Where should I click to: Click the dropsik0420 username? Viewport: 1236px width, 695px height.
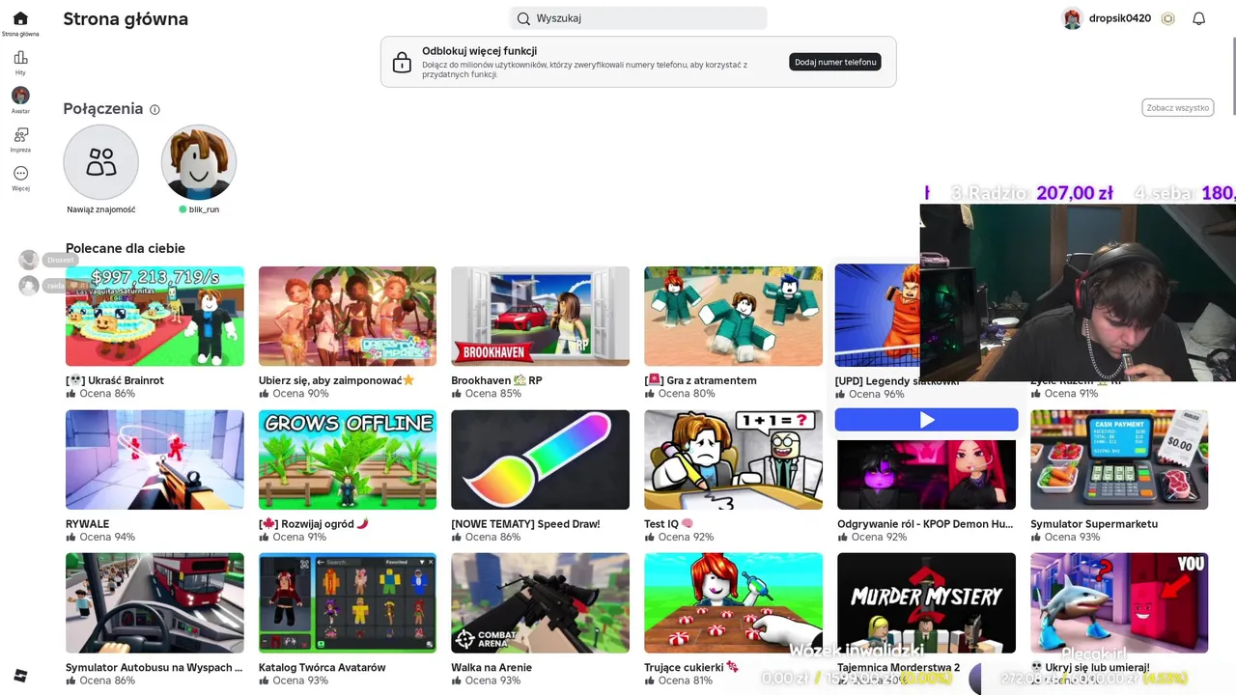pyautogui.click(x=1120, y=18)
